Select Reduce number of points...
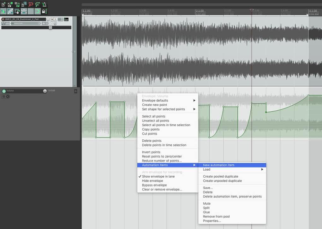Viewport: 322px width, 229px height. (x=168, y=161)
